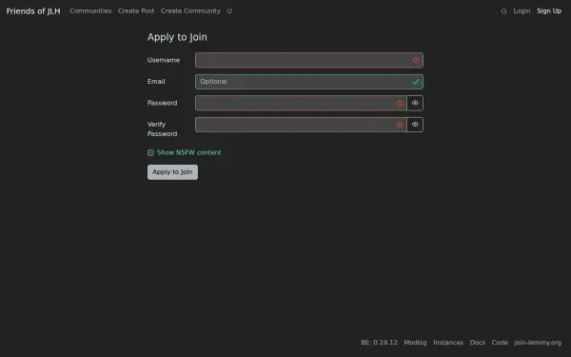Submit the Apply to Join button
This screenshot has height=357, width=571.
(x=172, y=172)
